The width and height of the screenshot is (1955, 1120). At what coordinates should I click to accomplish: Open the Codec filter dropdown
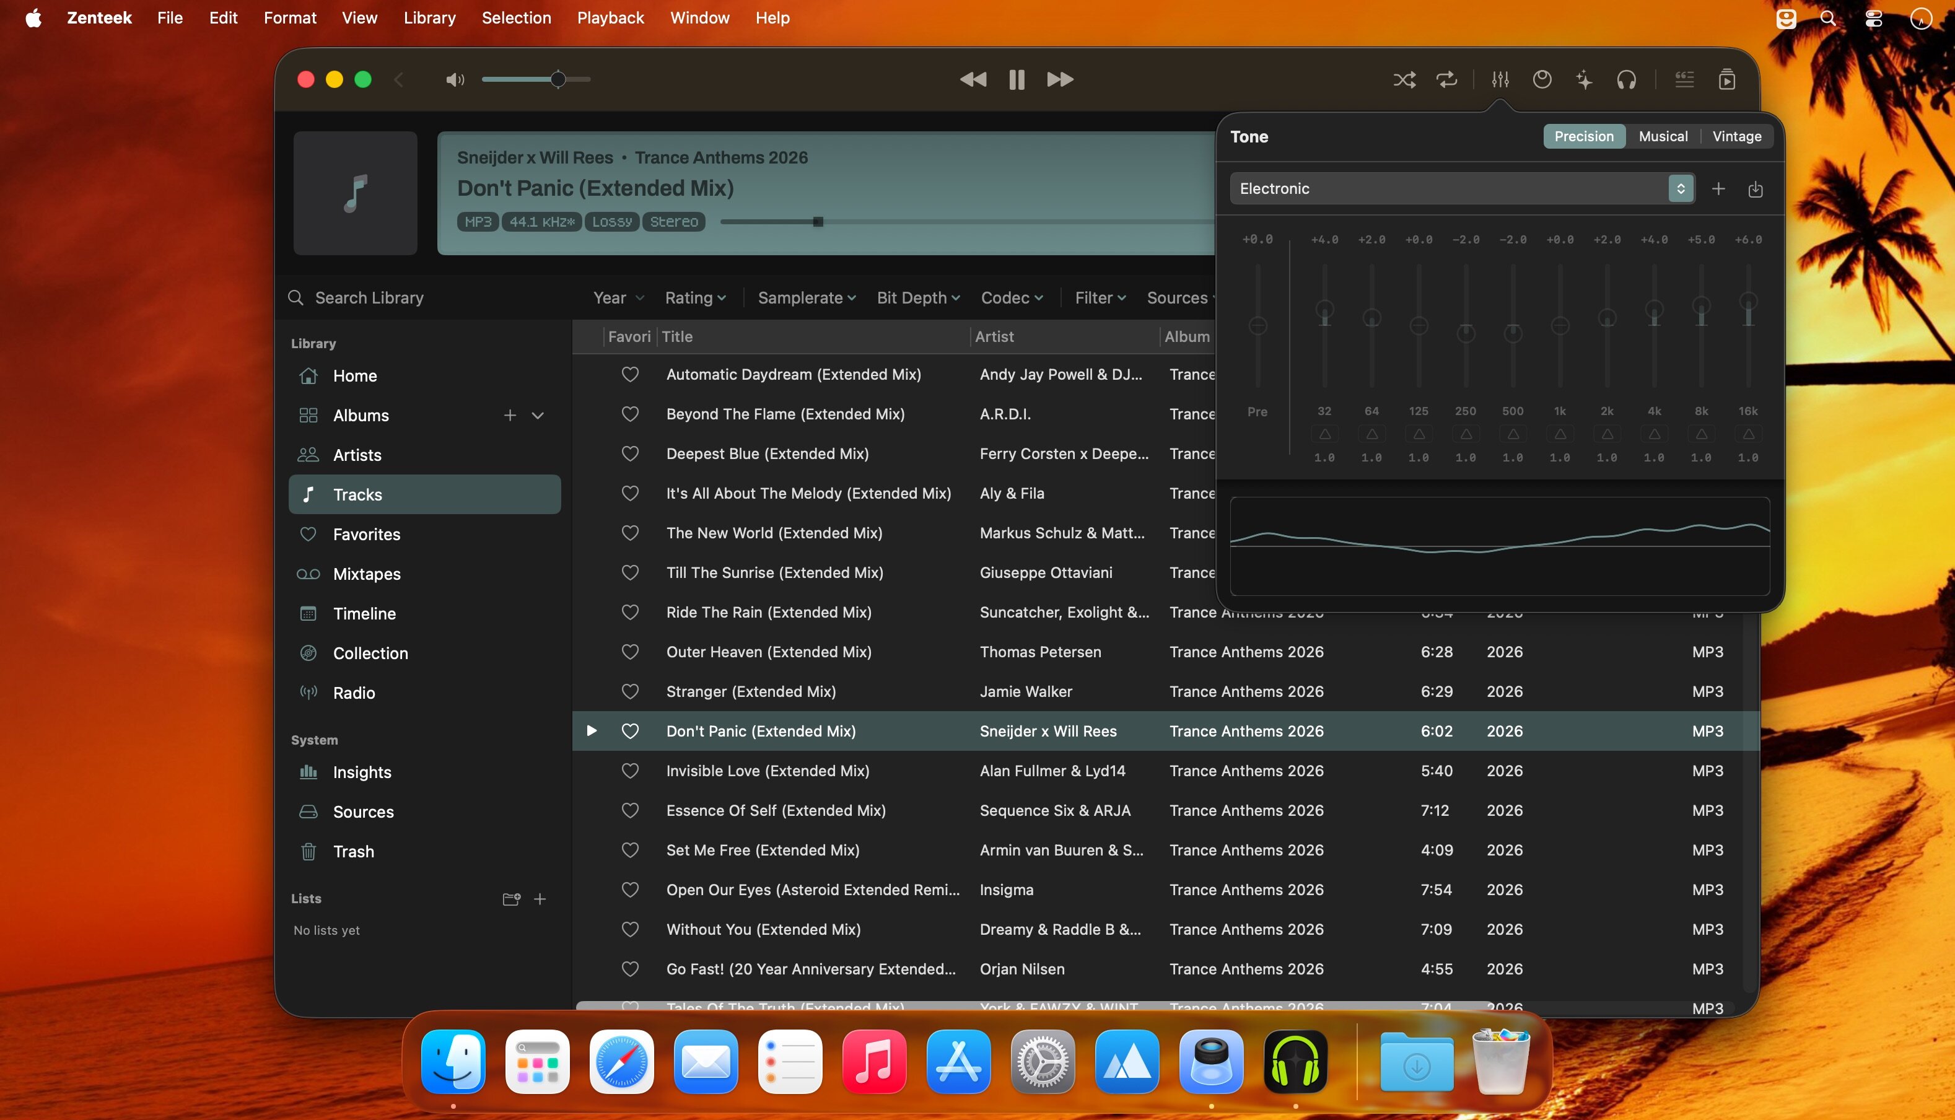(1012, 298)
